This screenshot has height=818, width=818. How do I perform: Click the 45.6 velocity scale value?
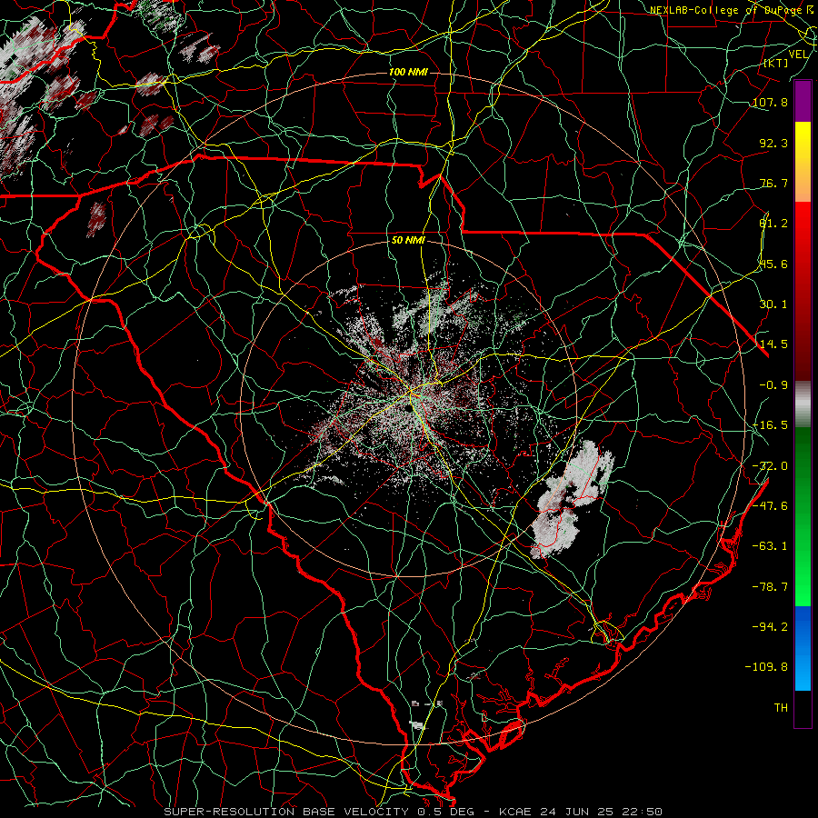pos(773,264)
